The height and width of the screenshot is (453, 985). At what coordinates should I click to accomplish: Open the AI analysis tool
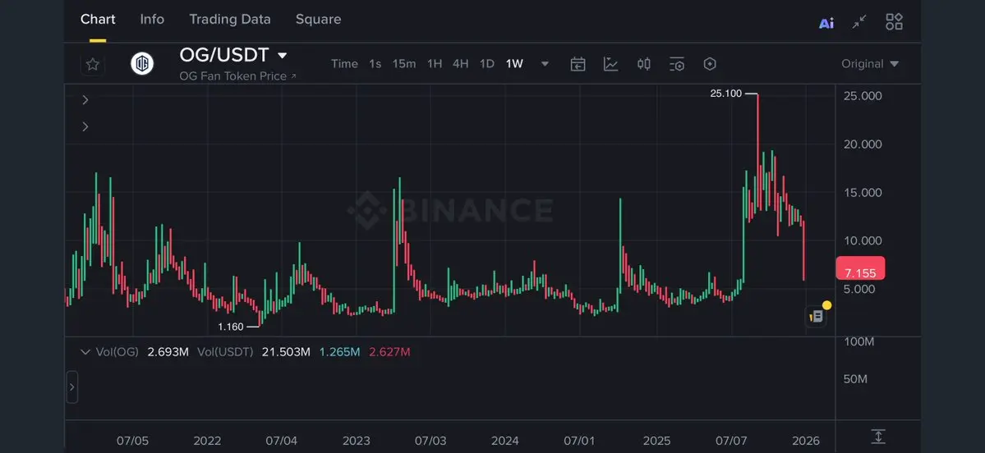point(826,22)
